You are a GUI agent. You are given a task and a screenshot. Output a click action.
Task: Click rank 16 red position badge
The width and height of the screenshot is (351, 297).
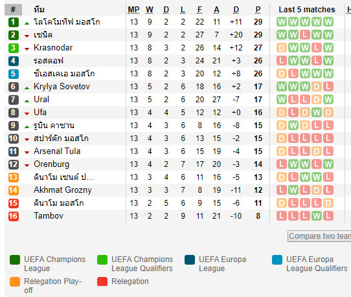click(x=13, y=216)
